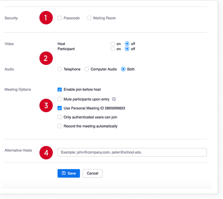Click the red number 3 badge

pyautogui.click(x=46, y=105)
